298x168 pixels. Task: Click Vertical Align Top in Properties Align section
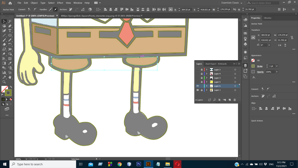click(278, 109)
